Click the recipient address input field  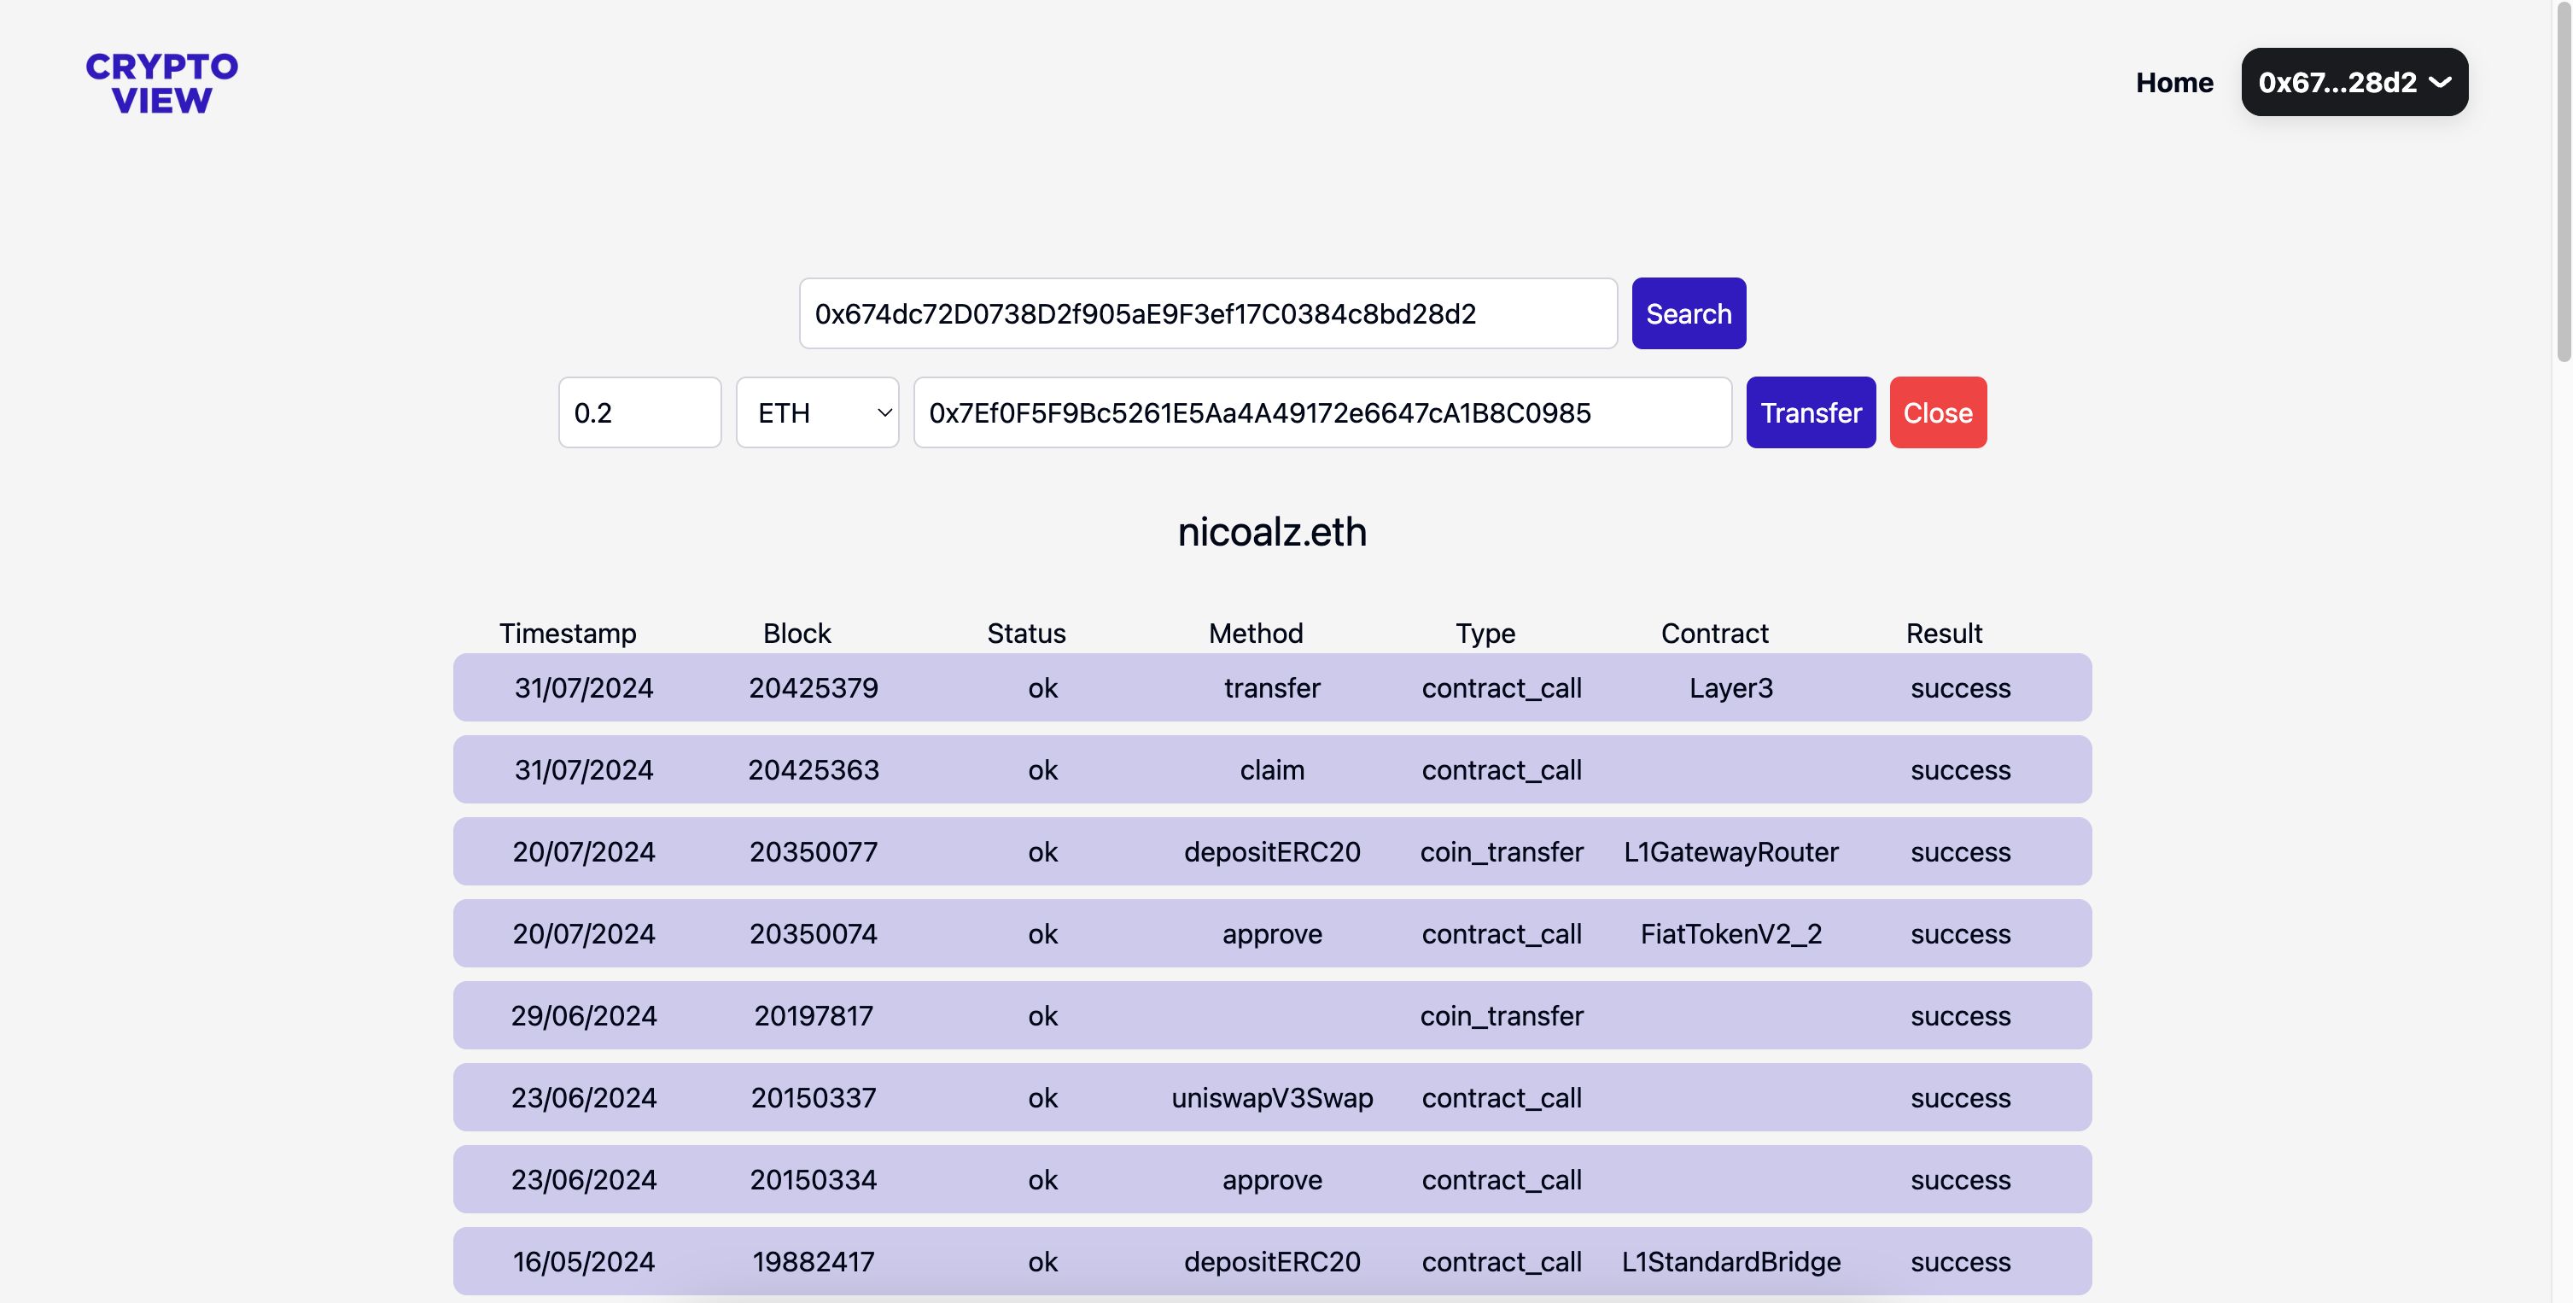click(x=1322, y=412)
